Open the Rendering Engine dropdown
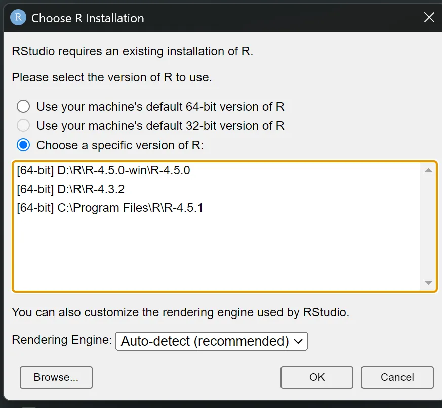Image resolution: width=442 pixels, height=408 pixels. [x=212, y=341]
